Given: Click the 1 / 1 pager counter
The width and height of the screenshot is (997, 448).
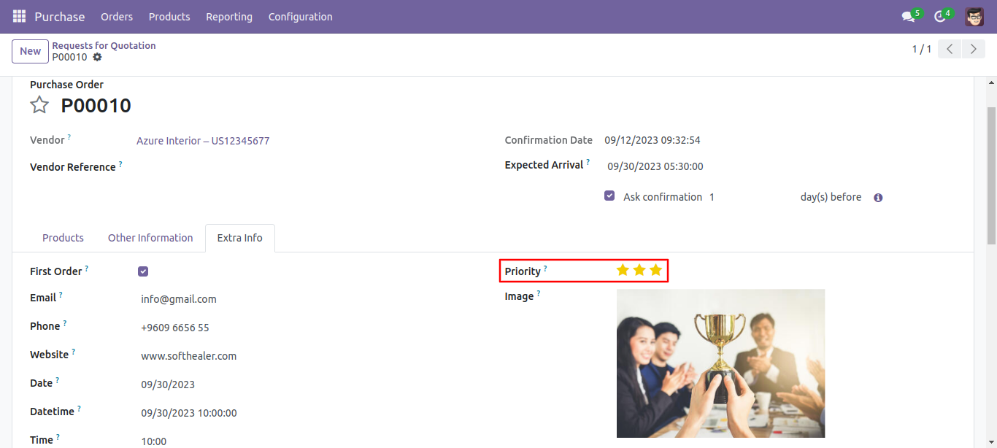Looking at the screenshot, I should pyautogui.click(x=922, y=50).
